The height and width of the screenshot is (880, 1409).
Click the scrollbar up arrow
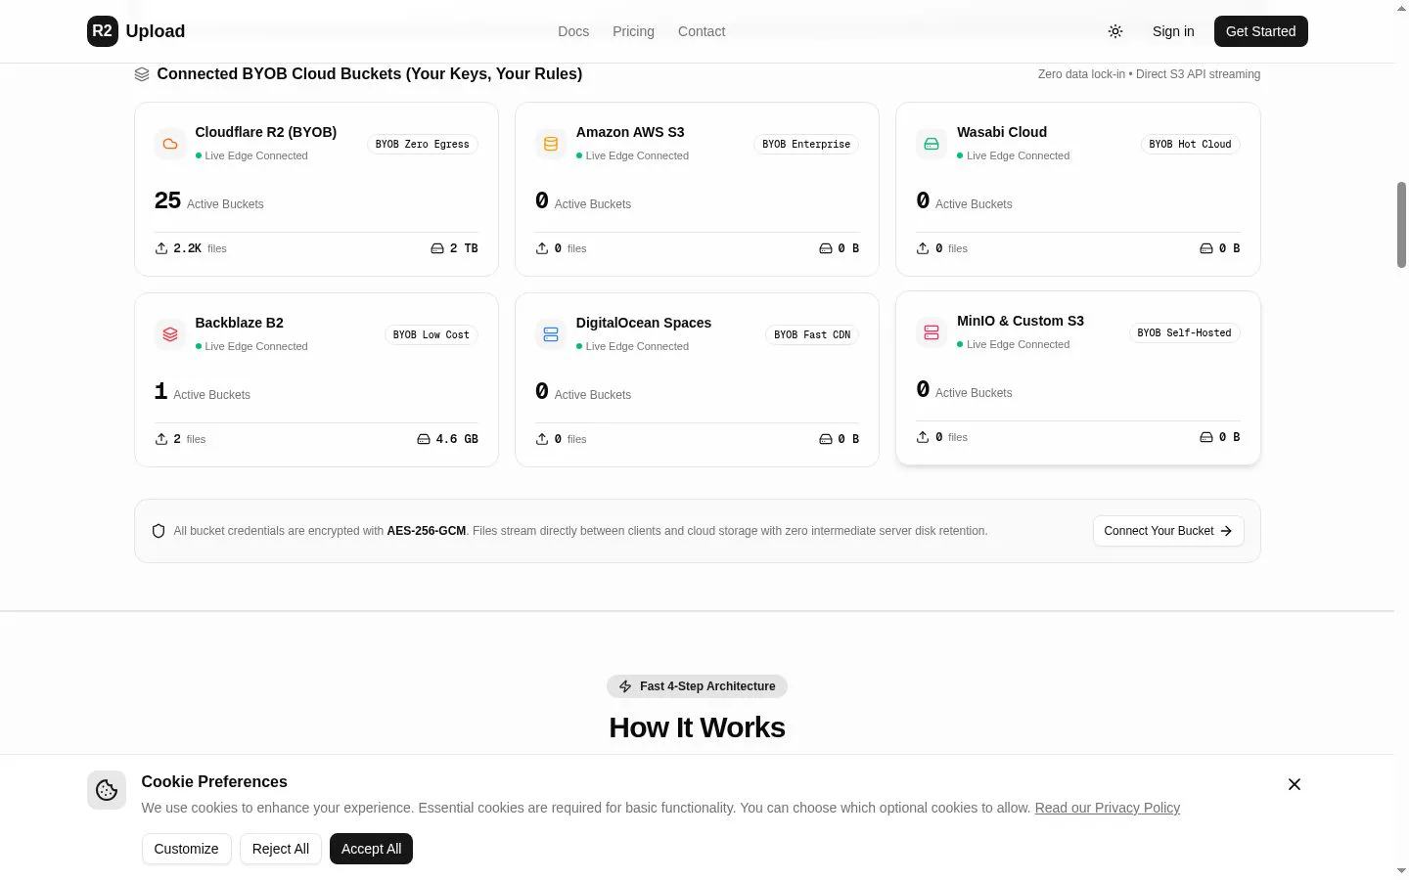pos(1401,8)
